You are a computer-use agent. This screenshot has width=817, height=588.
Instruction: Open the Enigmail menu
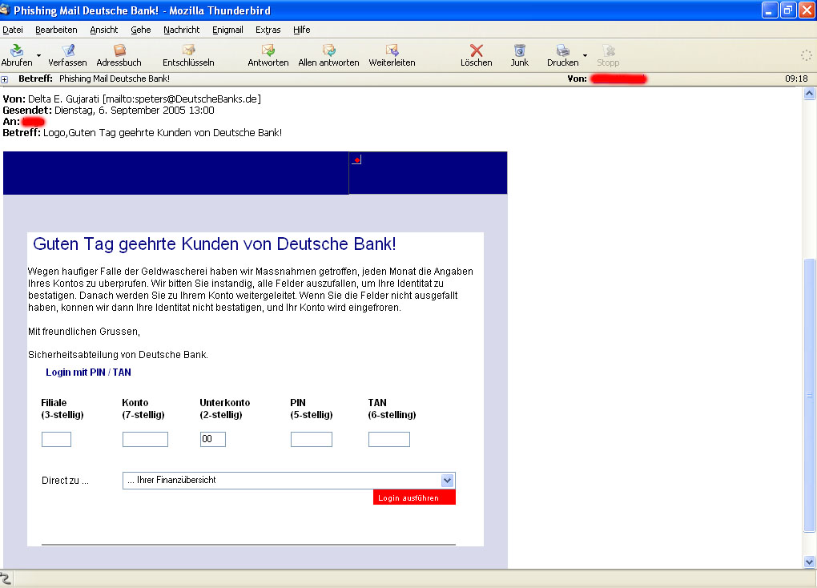coord(227,30)
